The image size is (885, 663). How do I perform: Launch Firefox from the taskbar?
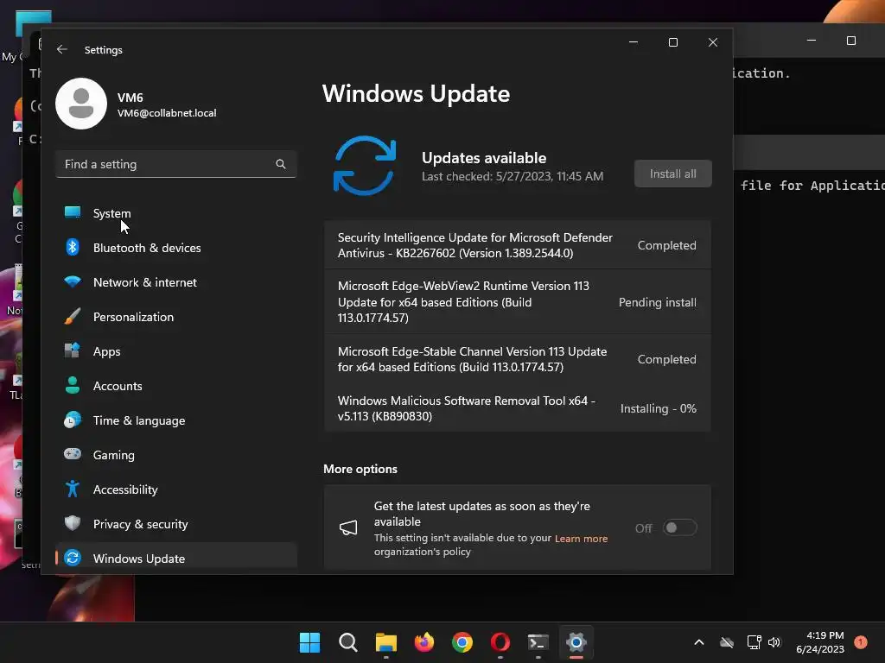coord(424,642)
